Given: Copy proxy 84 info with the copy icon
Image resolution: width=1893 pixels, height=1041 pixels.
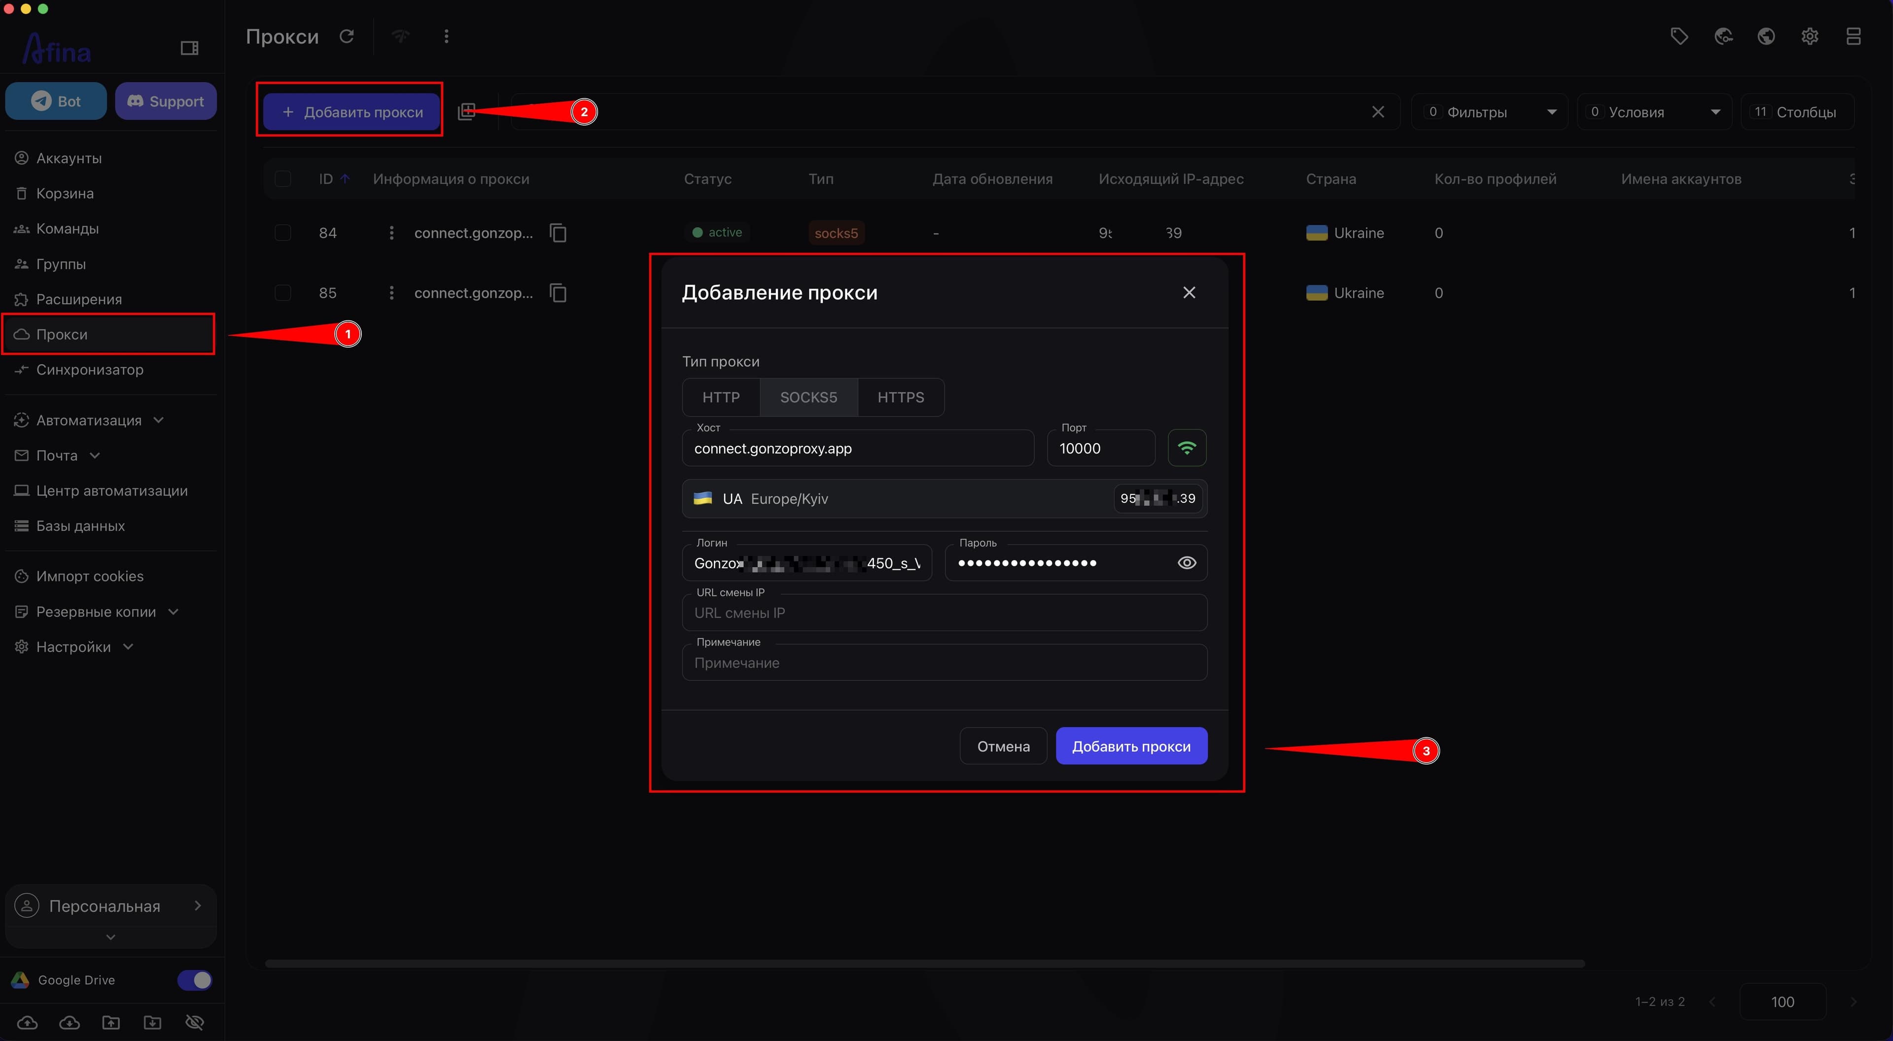Looking at the screenshot, I should click(x=559, y=233).
